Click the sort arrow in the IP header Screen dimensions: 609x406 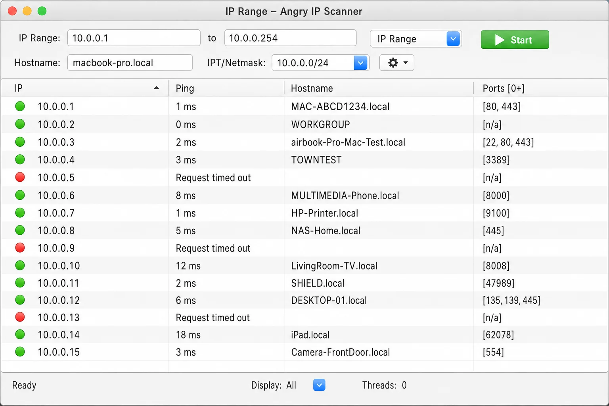[157, 88]
